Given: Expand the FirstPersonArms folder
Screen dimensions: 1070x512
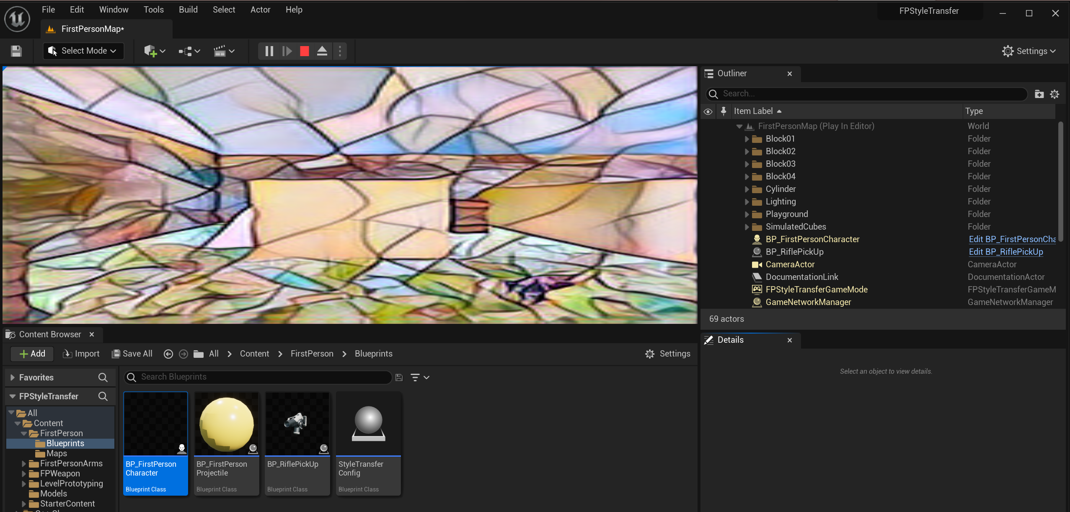Looking at the screenshot, I should click(x=24, y=463).
